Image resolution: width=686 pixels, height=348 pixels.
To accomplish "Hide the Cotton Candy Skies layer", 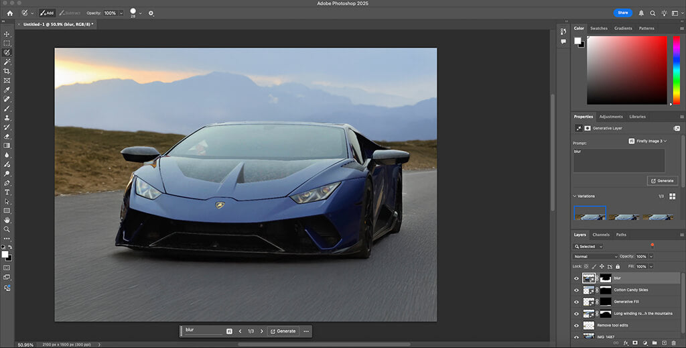I will tap(576, 290).
